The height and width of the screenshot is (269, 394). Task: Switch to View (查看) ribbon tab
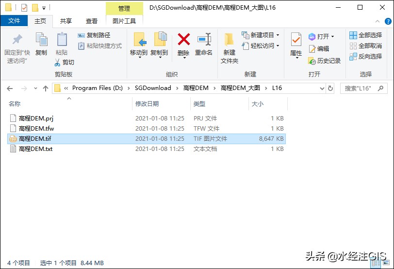(91, 21)
